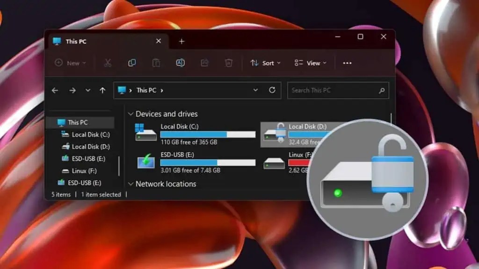Screen dimensions: 479x269
Task: Click inside the Search This PC field
Action: pyautogui.click(x=327, y=90)
